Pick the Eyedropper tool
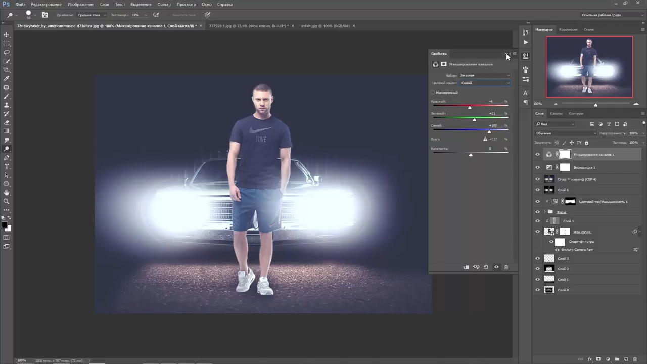Image resolution: width=647 pixels, height=364 pixels. click(7, 78)
